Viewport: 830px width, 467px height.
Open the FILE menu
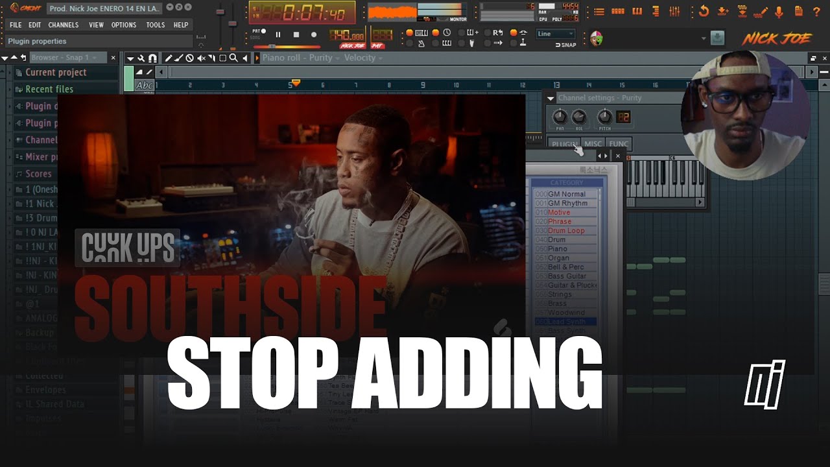16,25
